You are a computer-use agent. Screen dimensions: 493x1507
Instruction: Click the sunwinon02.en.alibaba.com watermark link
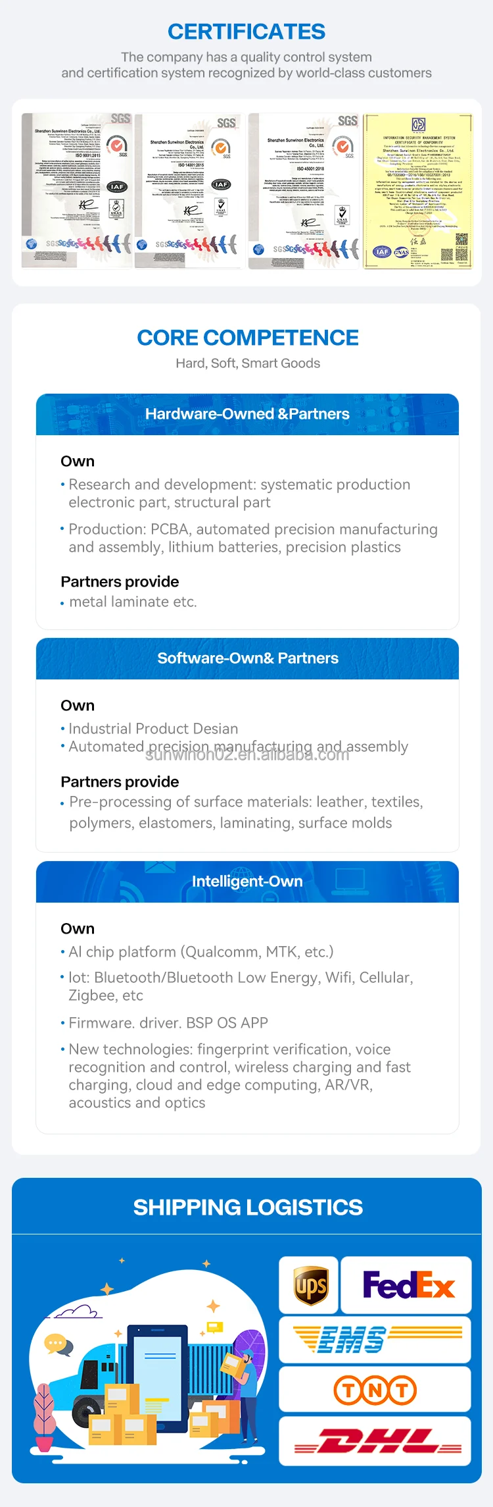(247, 755)
